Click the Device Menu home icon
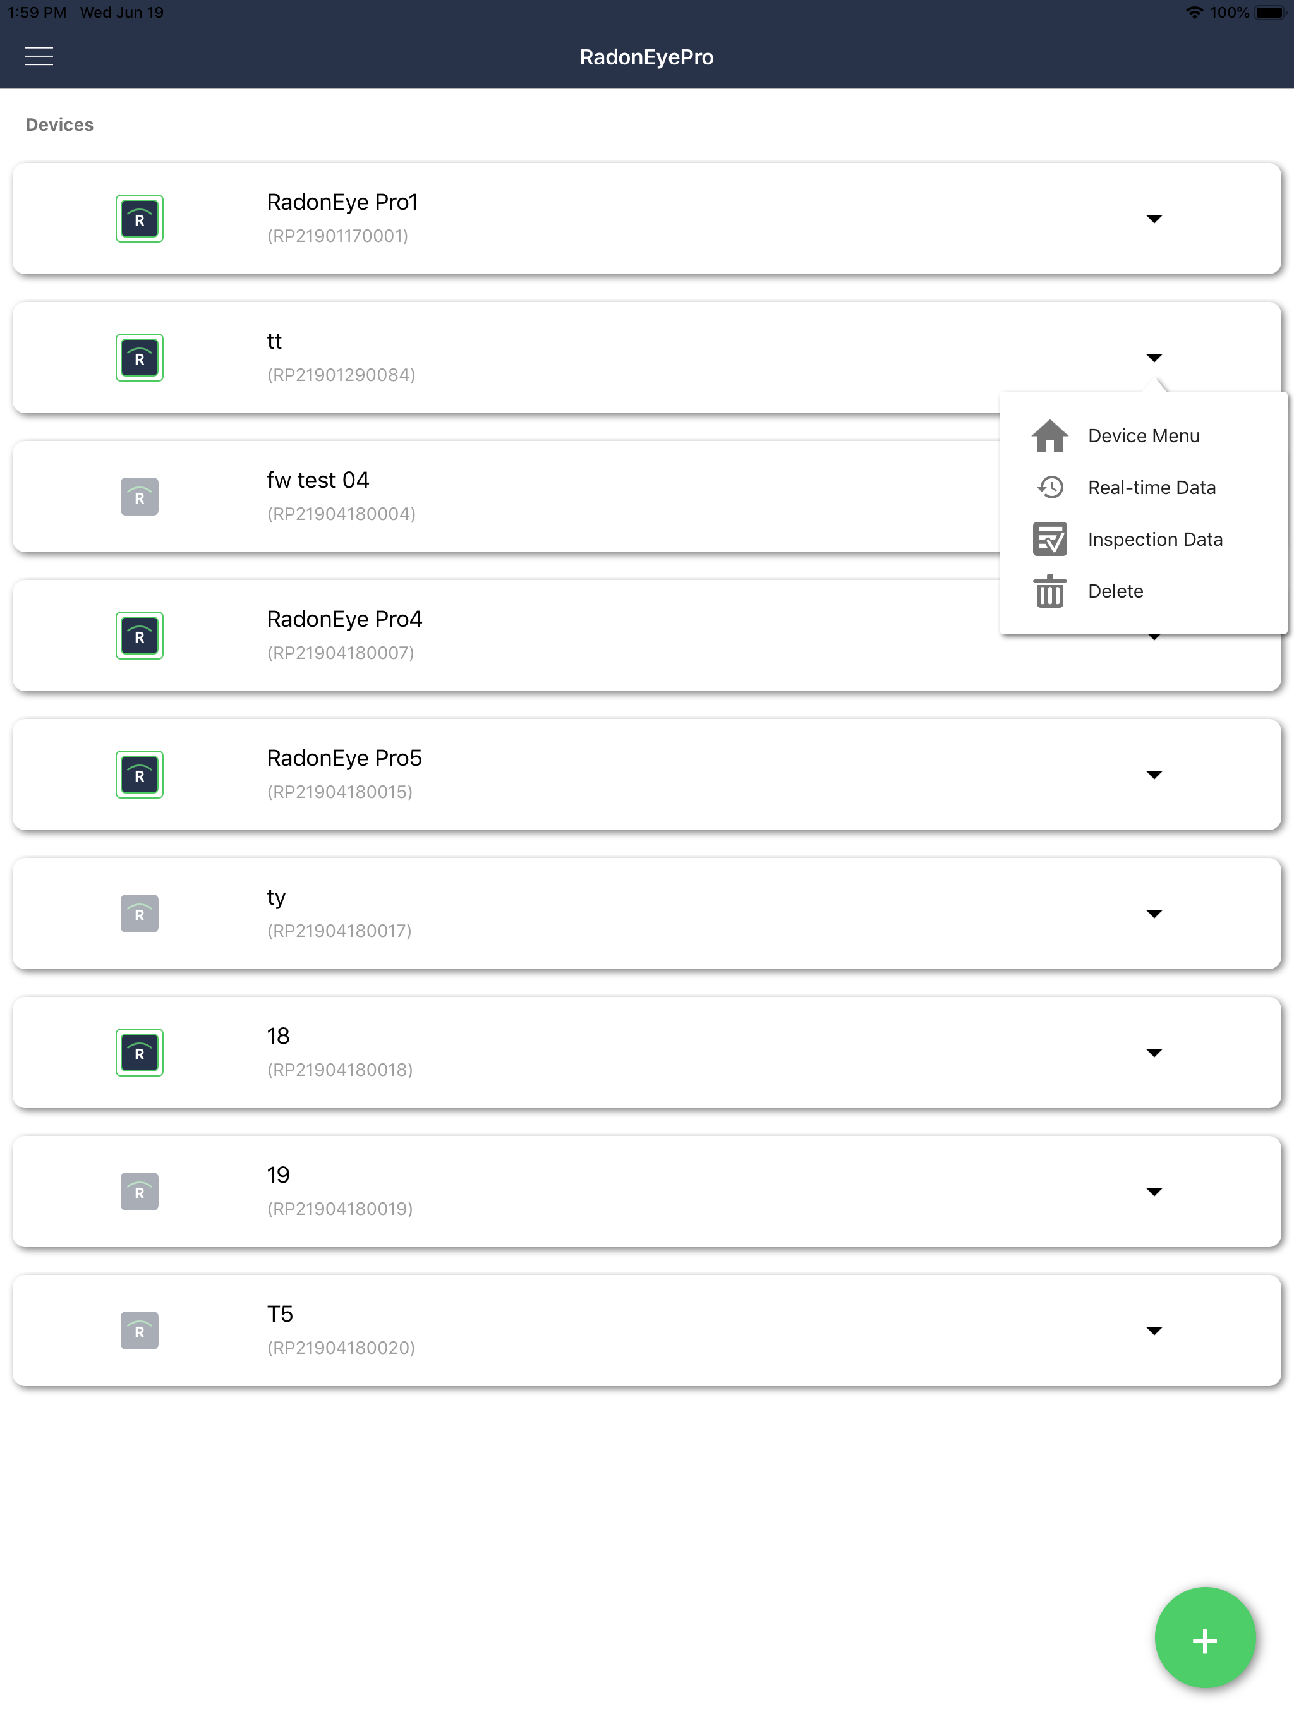 point(1049,435)
